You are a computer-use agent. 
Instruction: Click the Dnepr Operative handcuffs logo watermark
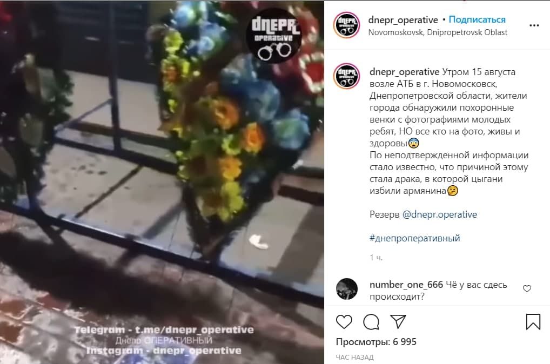click(274, 37)
